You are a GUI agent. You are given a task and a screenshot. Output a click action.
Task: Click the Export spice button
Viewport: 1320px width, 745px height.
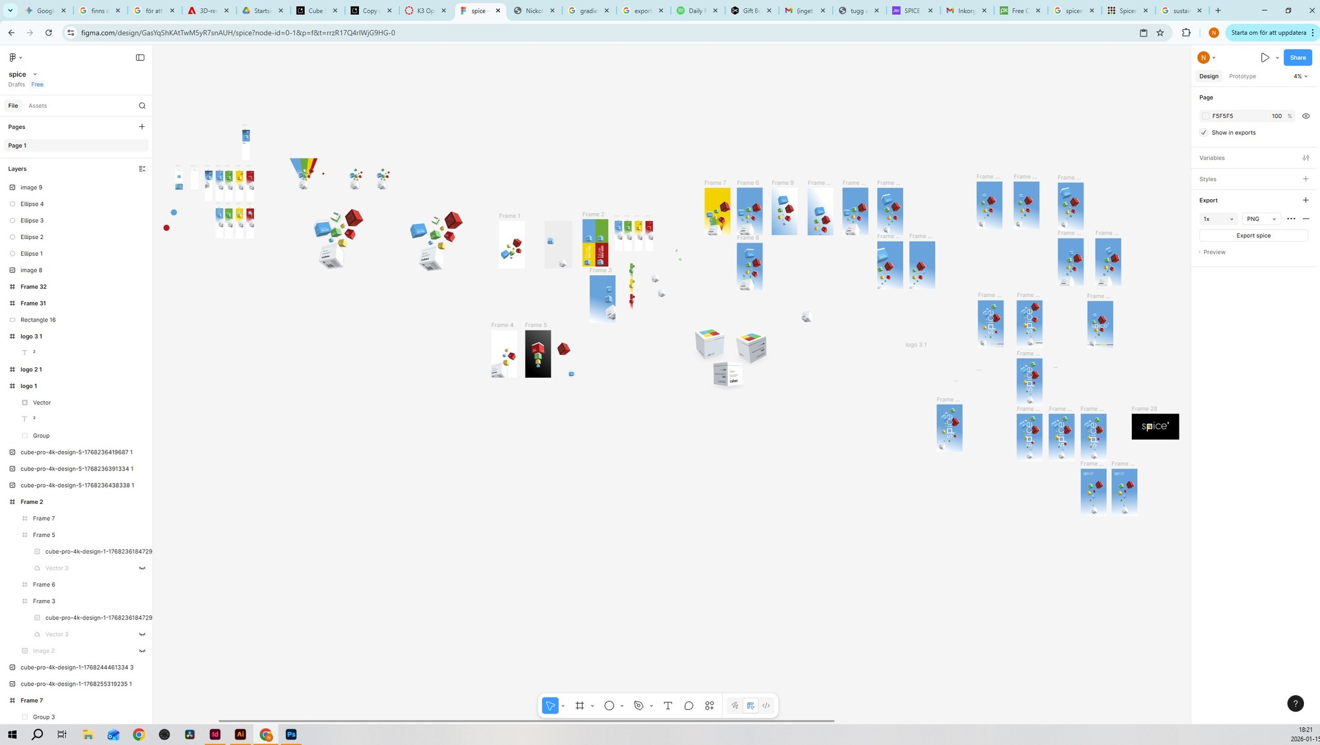click(1253, 236)
